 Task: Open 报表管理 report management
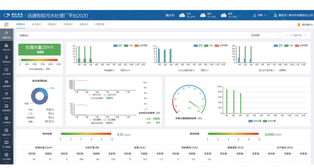coord(6,108)
